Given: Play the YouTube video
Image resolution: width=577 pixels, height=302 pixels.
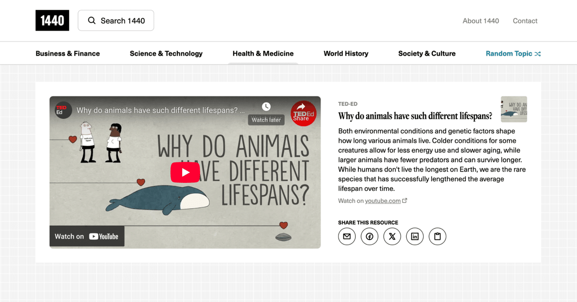Looking at the screenshot, I should click(185, 172).
